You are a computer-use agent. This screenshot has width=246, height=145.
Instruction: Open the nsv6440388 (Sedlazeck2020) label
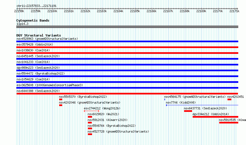38,91
